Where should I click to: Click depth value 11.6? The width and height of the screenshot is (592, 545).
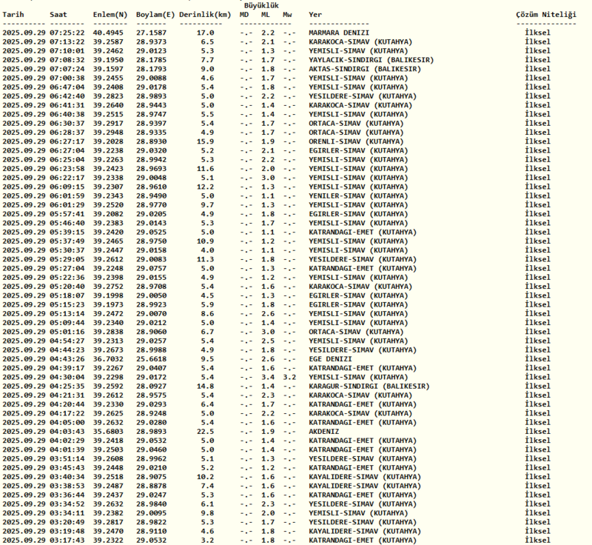[x=205, y=169]
